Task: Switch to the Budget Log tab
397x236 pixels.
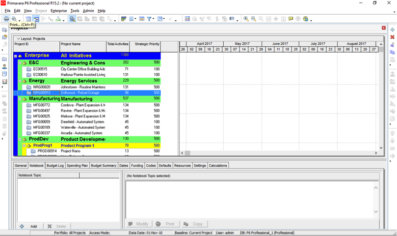Action: tap(55, 166)
